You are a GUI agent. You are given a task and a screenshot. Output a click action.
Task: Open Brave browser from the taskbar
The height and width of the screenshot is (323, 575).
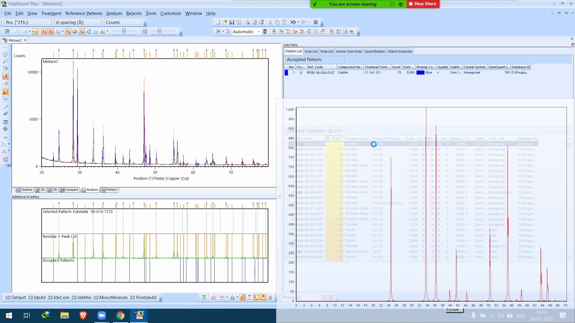(x=83, y=315)
